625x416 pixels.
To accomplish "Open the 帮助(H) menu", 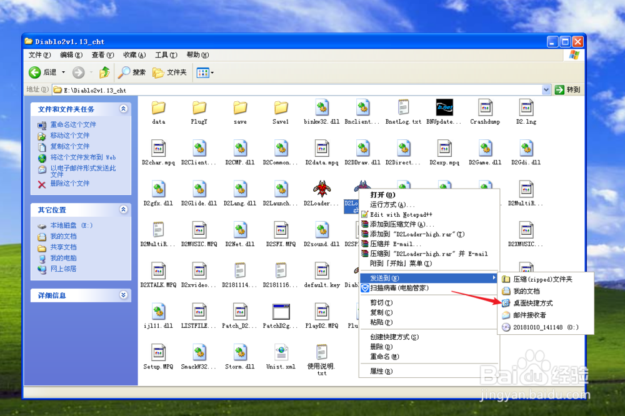I will click(x=197, y=55).
